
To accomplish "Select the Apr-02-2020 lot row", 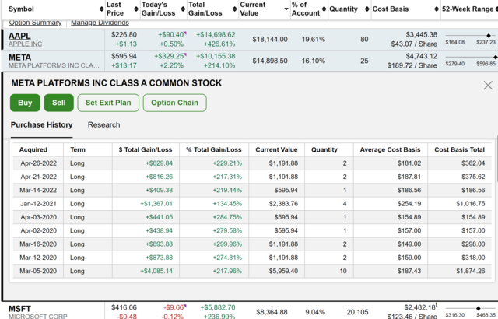I will coord(252,230).
